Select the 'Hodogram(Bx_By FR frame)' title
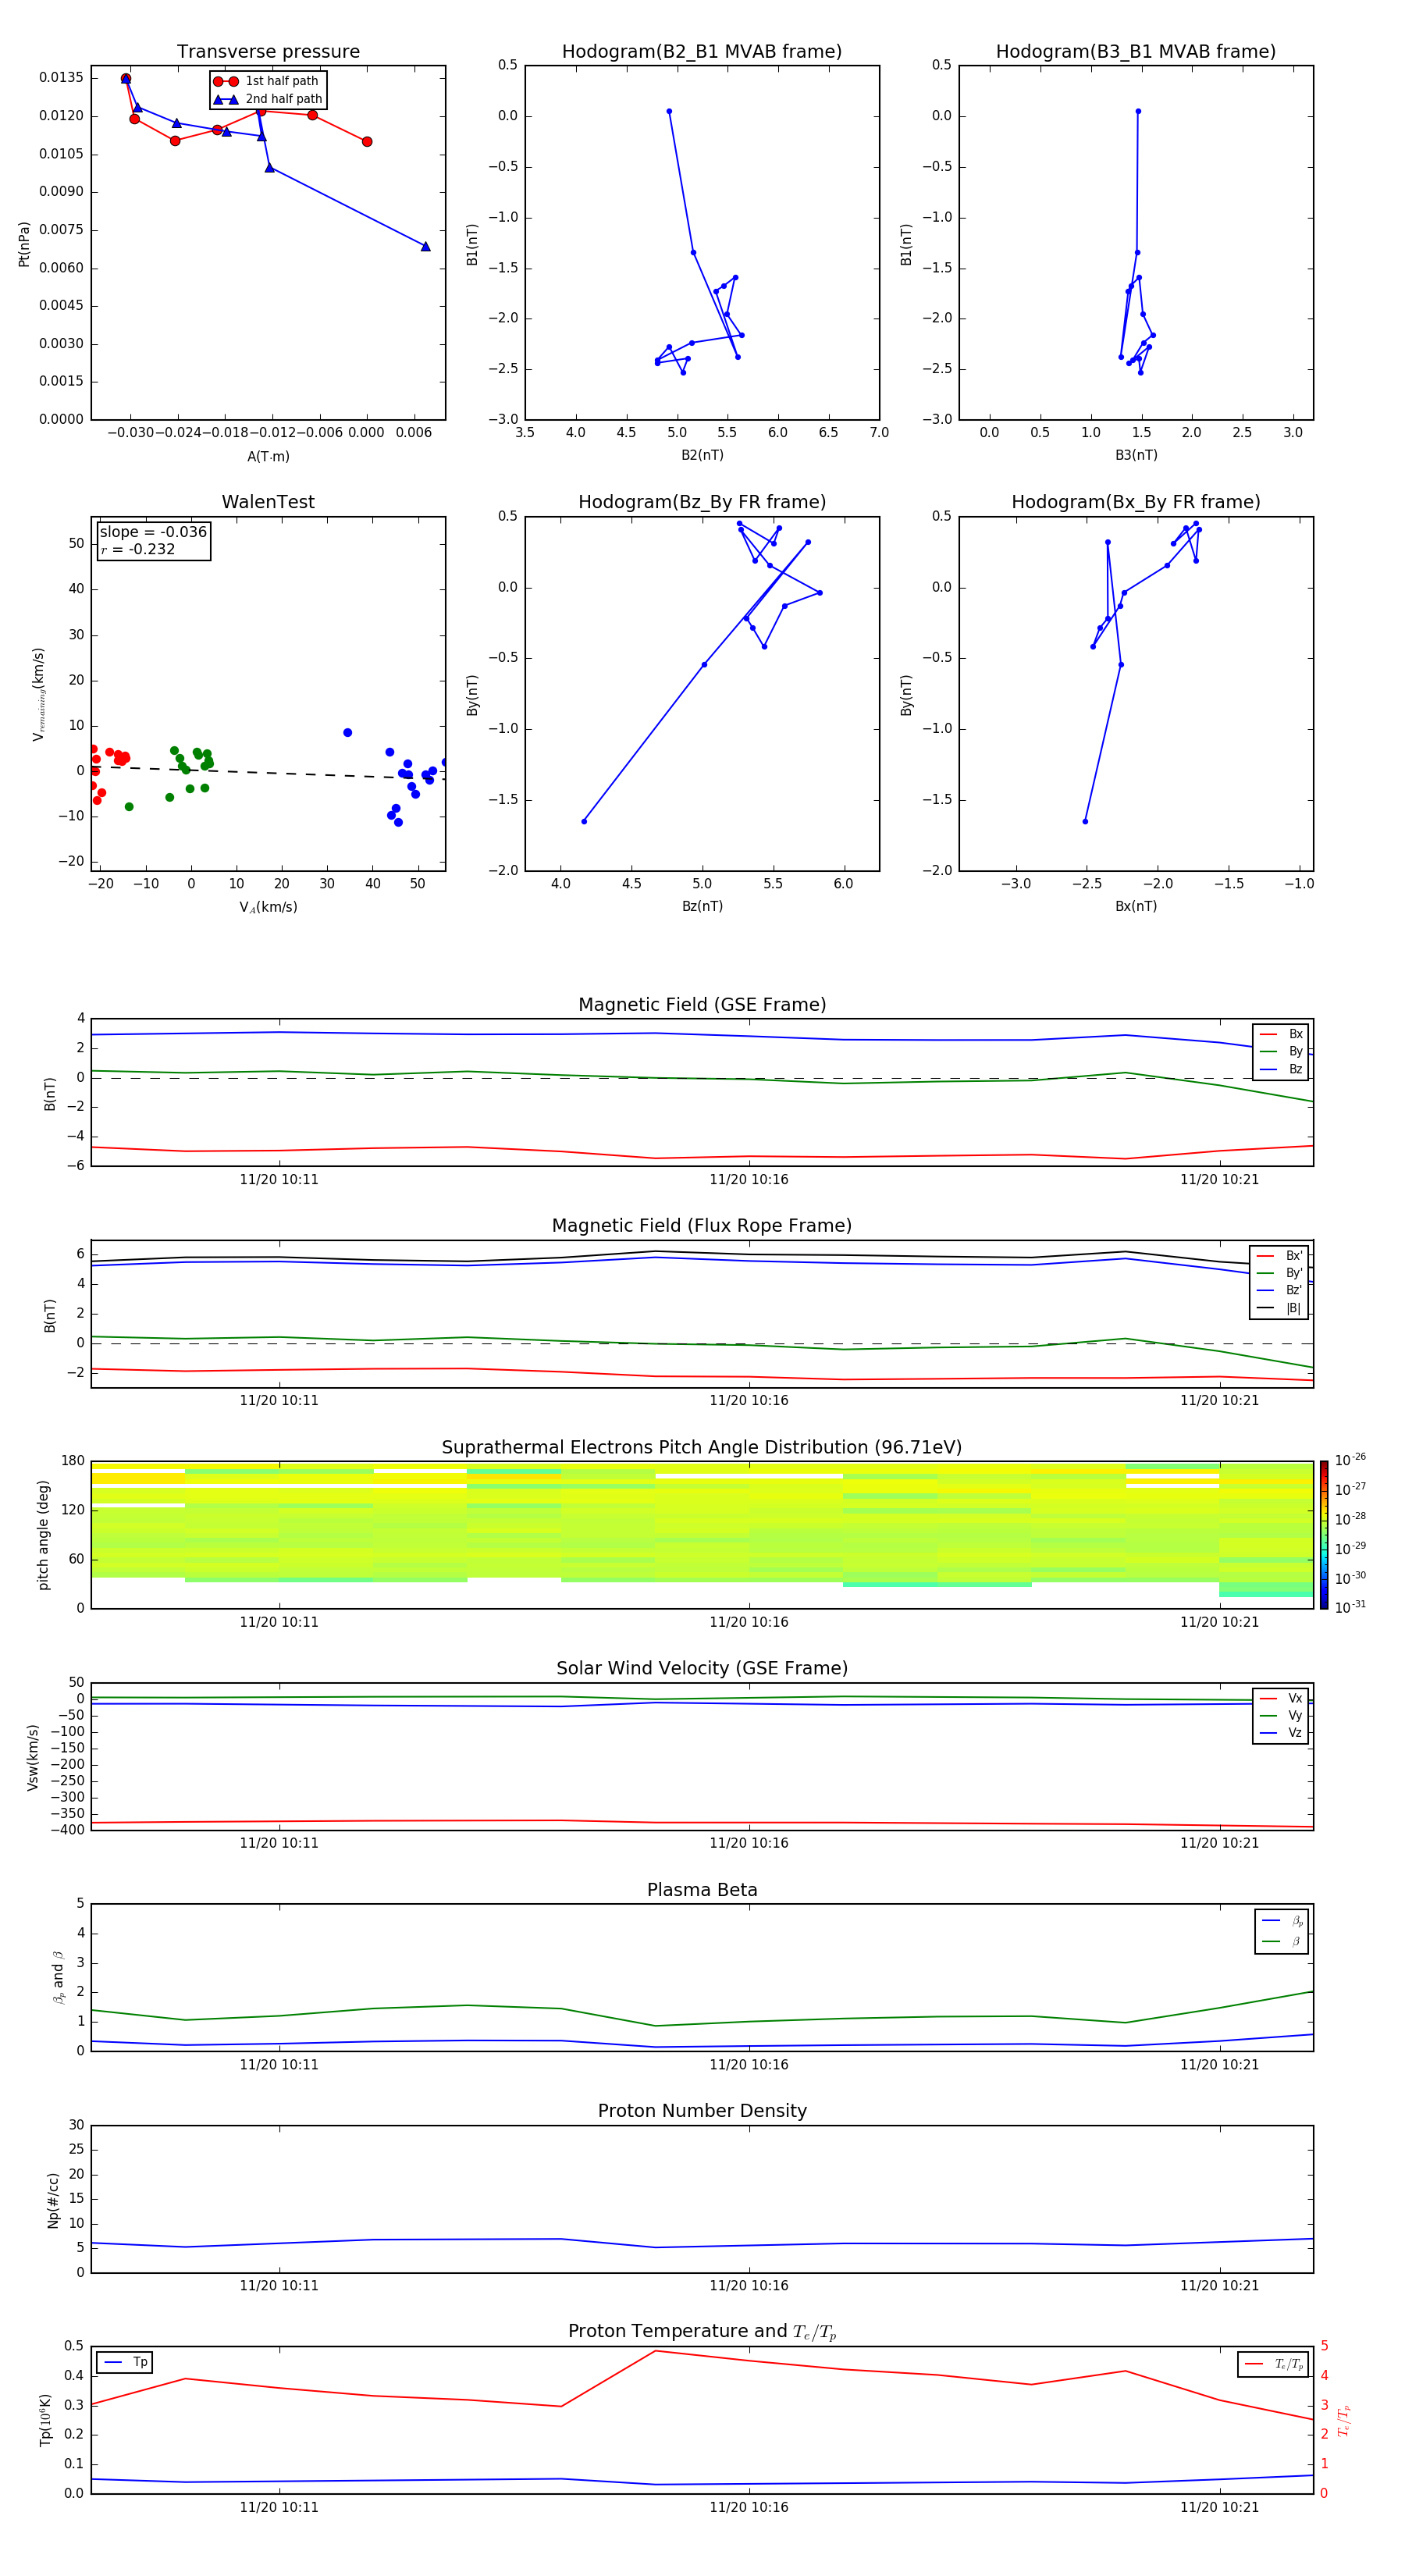This screenshot has height=2576, width=1405. point(1136,502)
